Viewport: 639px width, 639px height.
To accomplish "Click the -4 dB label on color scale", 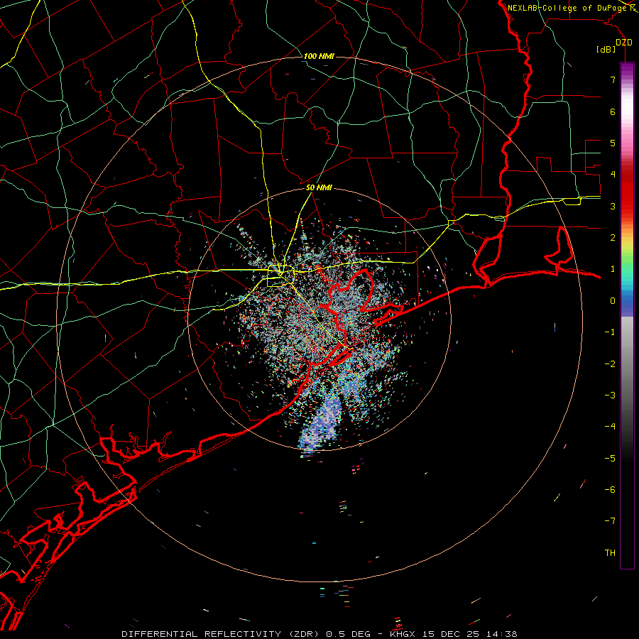I will [610, 427].
